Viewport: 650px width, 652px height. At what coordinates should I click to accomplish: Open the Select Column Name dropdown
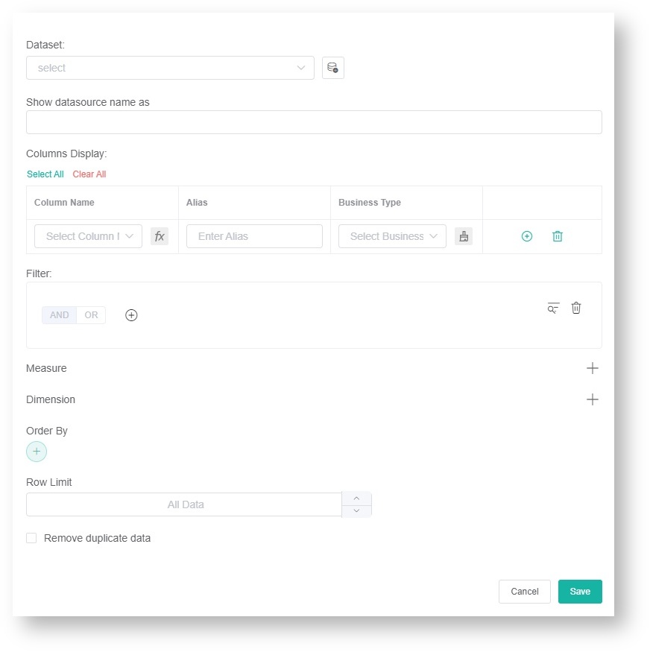coord(88,236)
